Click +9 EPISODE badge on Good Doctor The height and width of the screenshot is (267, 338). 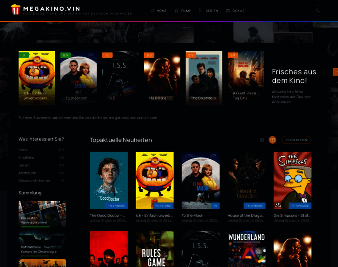click(x=117, y=206)
